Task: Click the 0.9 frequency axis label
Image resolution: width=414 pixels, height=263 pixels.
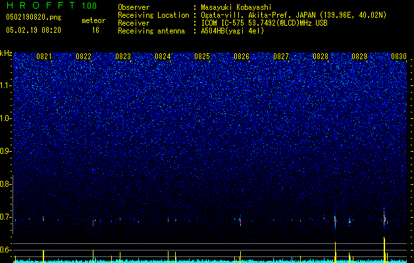Action: pyautogui.click(x=5, y=151)
